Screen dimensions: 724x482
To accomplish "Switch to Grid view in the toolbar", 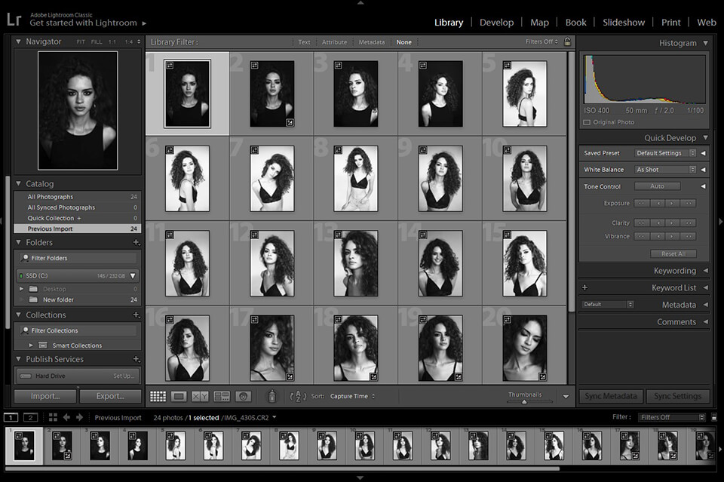I will 158,396.
